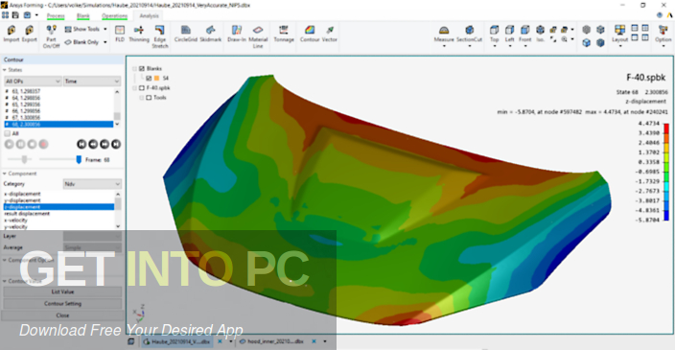Open the Category Ndv dropdown
675x350 pixels.
(92, 184)
